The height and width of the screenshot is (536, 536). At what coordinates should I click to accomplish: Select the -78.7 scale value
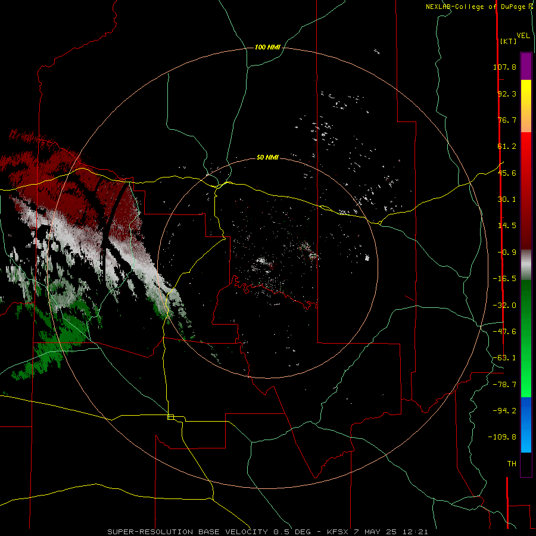[x=504, y=385]
